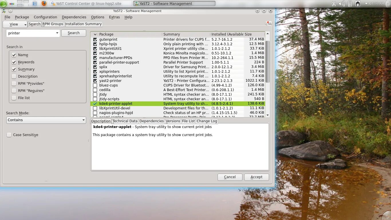Viewport: 391px width, 220px height.
Task: Mark nagios-plugins-hpjd package checkbox
Action: (95, 113)
